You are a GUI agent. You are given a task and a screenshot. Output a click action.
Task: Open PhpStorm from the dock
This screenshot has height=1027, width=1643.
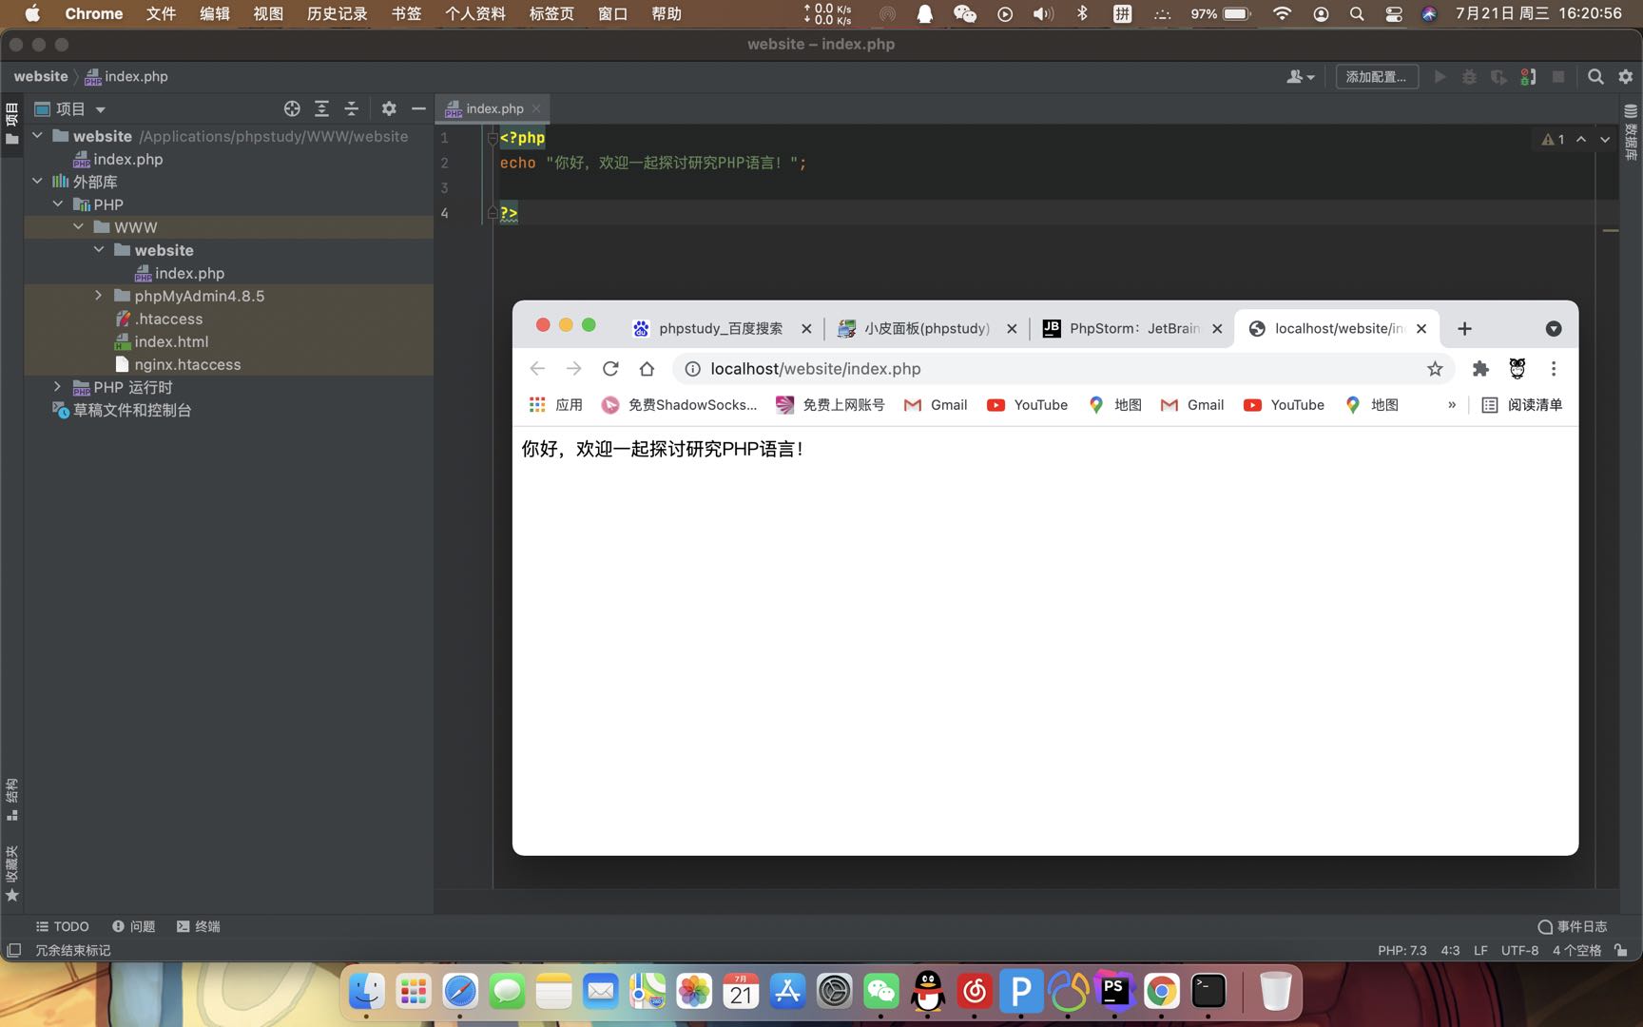click(x=1114, y=992)
